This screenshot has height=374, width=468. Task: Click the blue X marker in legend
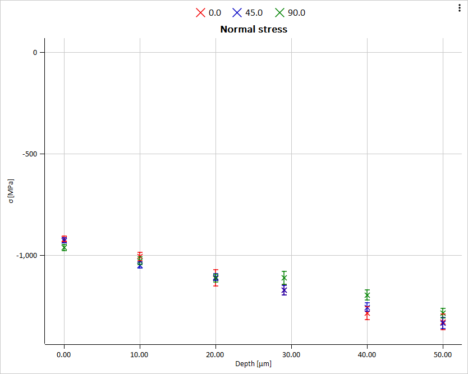[237, 13]
